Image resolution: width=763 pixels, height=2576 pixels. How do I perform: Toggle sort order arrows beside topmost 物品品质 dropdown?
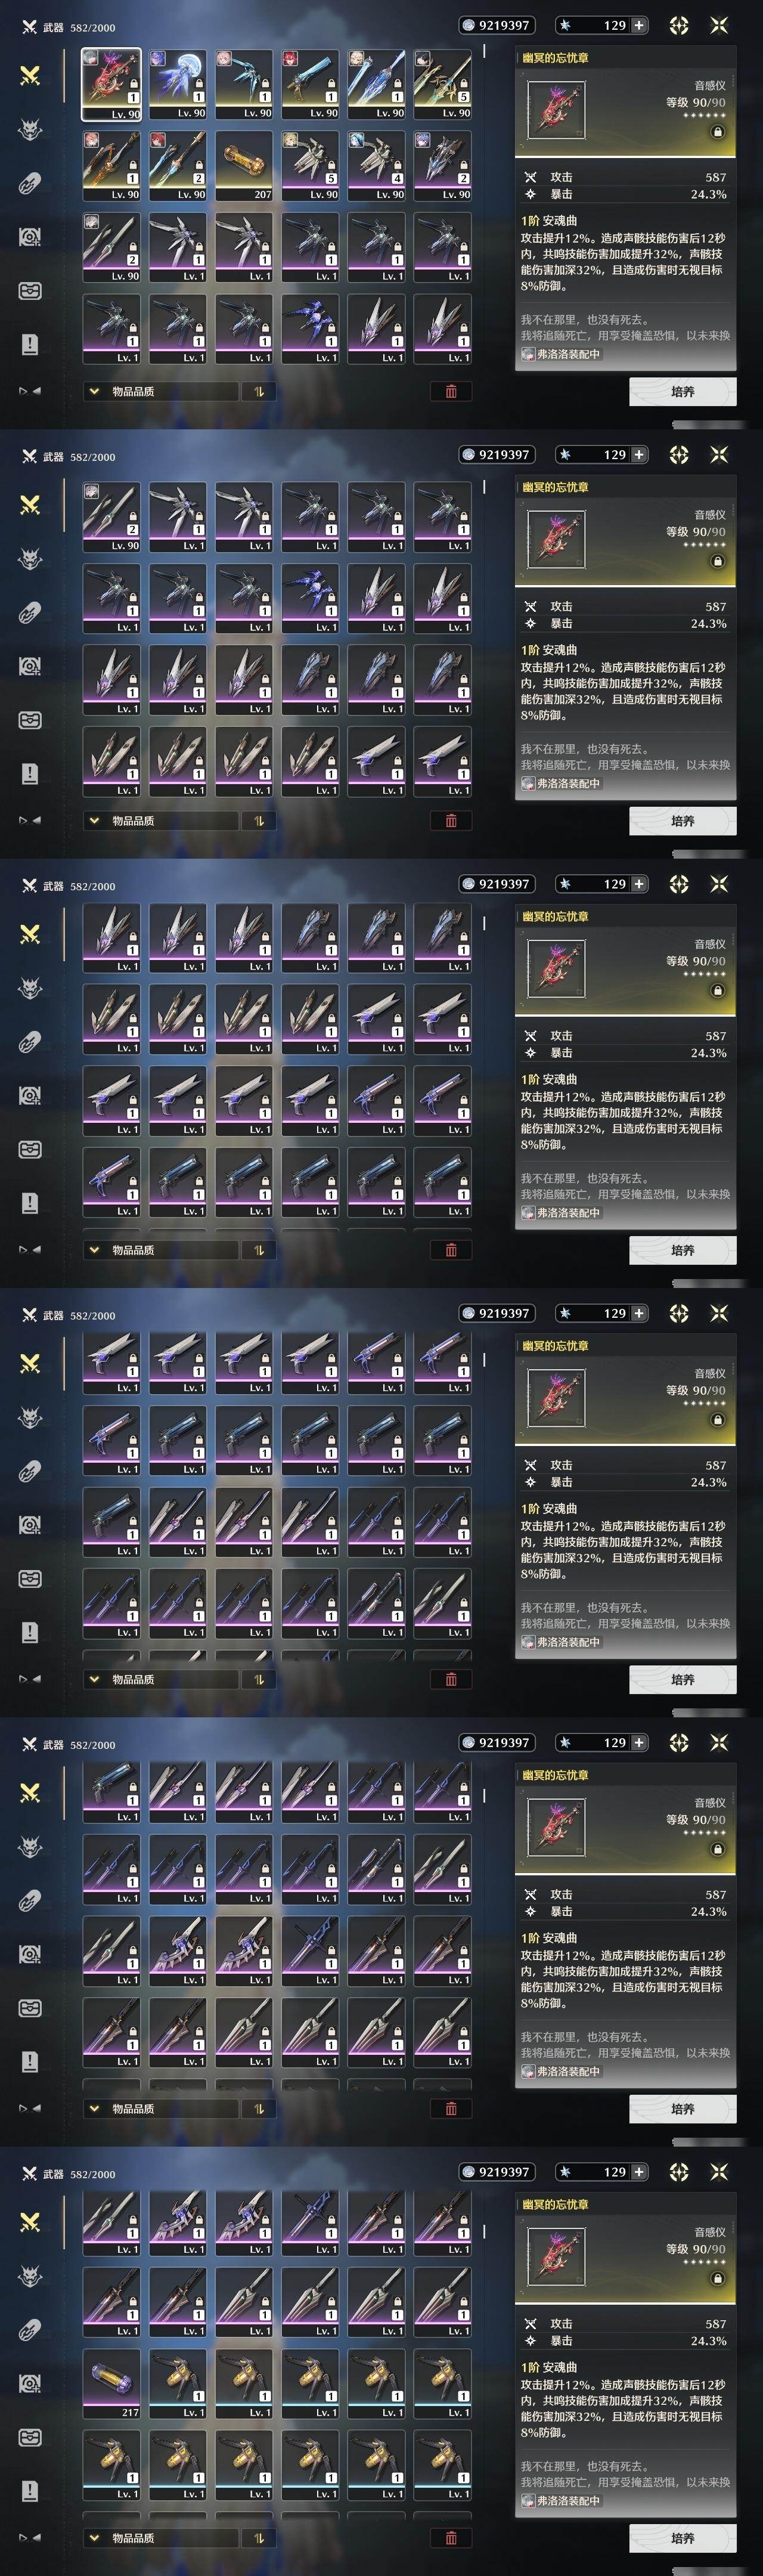[x=259, y=391]
